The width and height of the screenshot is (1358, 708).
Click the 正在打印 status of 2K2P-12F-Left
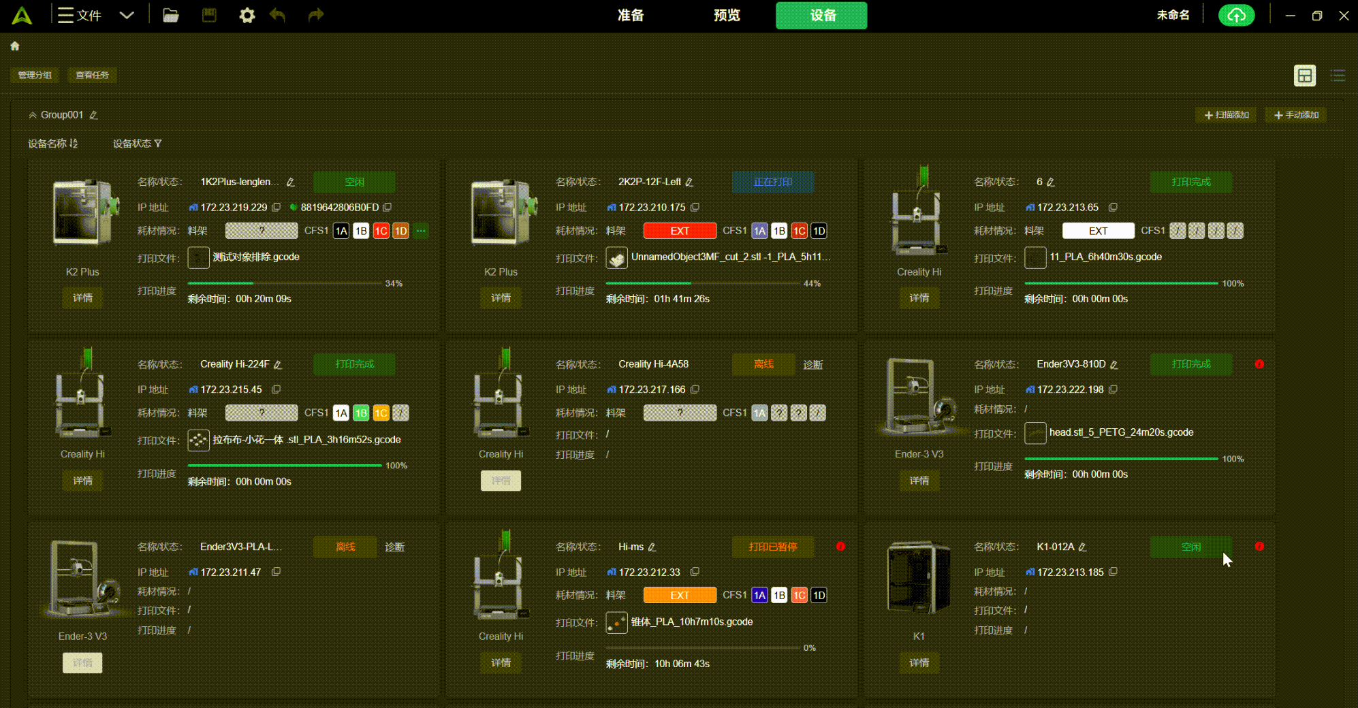(773, 182)
